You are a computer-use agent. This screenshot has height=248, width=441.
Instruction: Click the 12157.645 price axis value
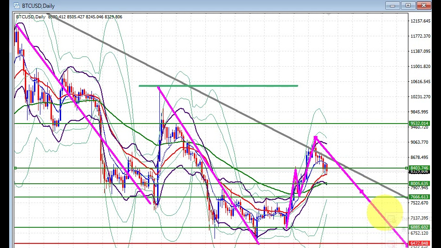420,21
